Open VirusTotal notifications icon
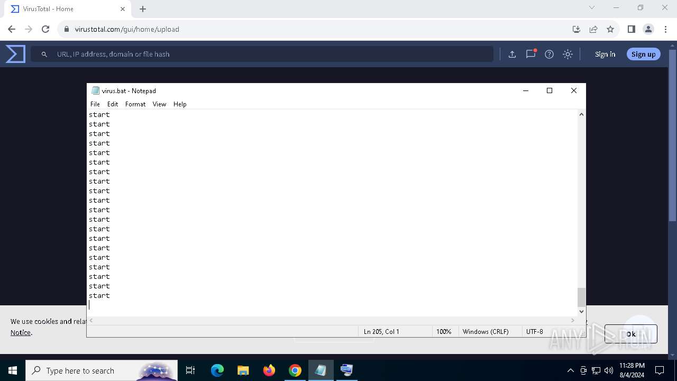The height and width of the screenshot is (381, 677). 530,54
